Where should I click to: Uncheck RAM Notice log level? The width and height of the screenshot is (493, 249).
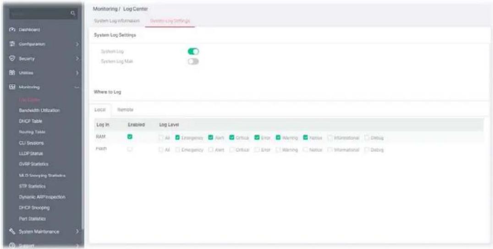pyautogui.click(x=306, y=138)
